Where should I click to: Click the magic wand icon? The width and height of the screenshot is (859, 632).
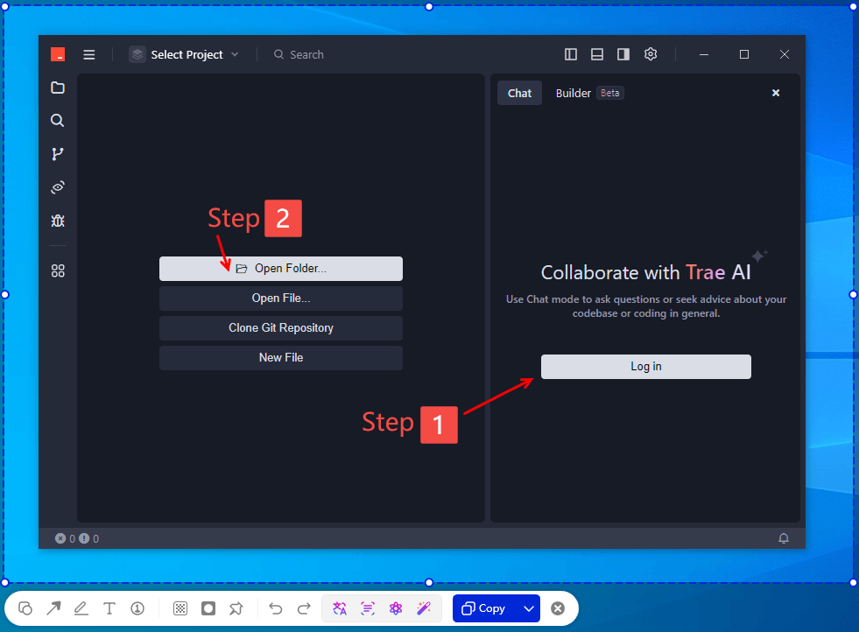[424, 608]
